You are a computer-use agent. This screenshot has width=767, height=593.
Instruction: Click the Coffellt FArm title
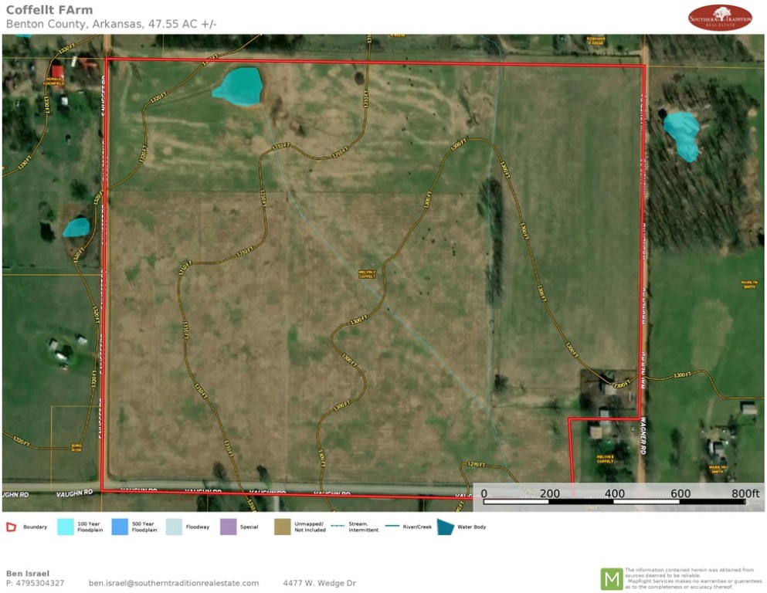tap(49, 10)
